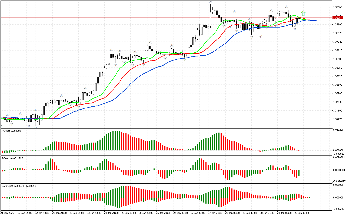Select the up fractal above the highest candle
This screenshot has height=216, width=346.
pyautogui.click(x=210, y=2)
